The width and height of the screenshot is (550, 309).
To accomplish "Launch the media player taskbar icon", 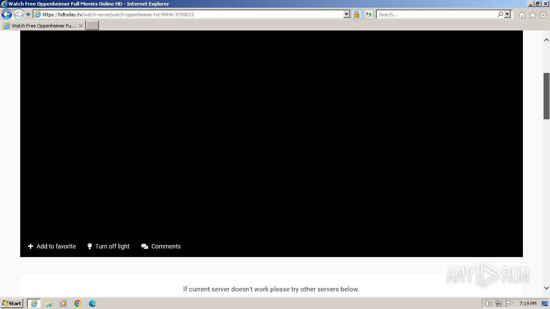I will [63, 303].
